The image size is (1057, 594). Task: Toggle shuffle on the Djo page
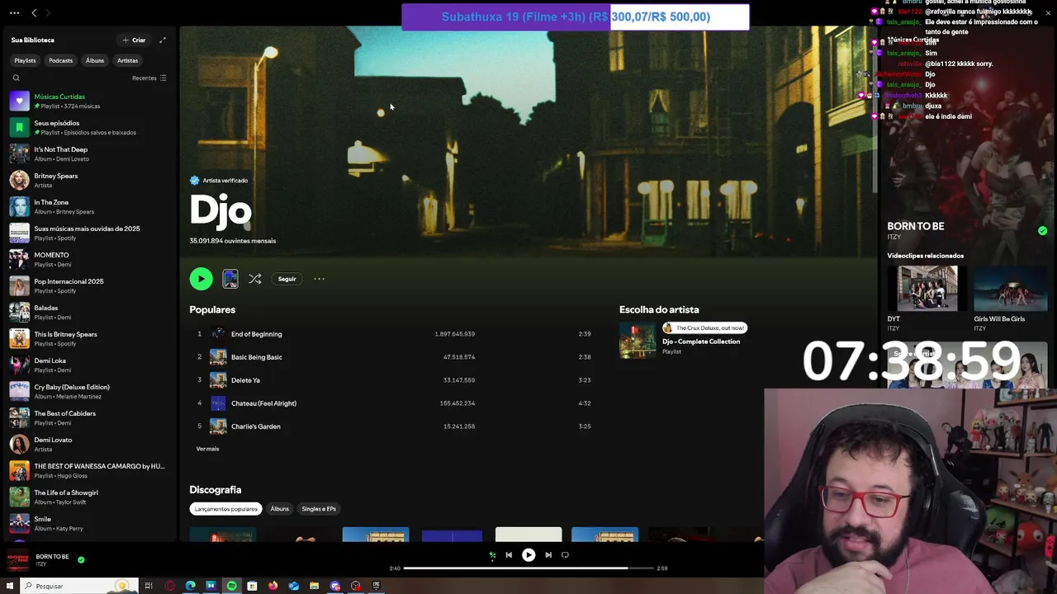(x=254, y=279)
